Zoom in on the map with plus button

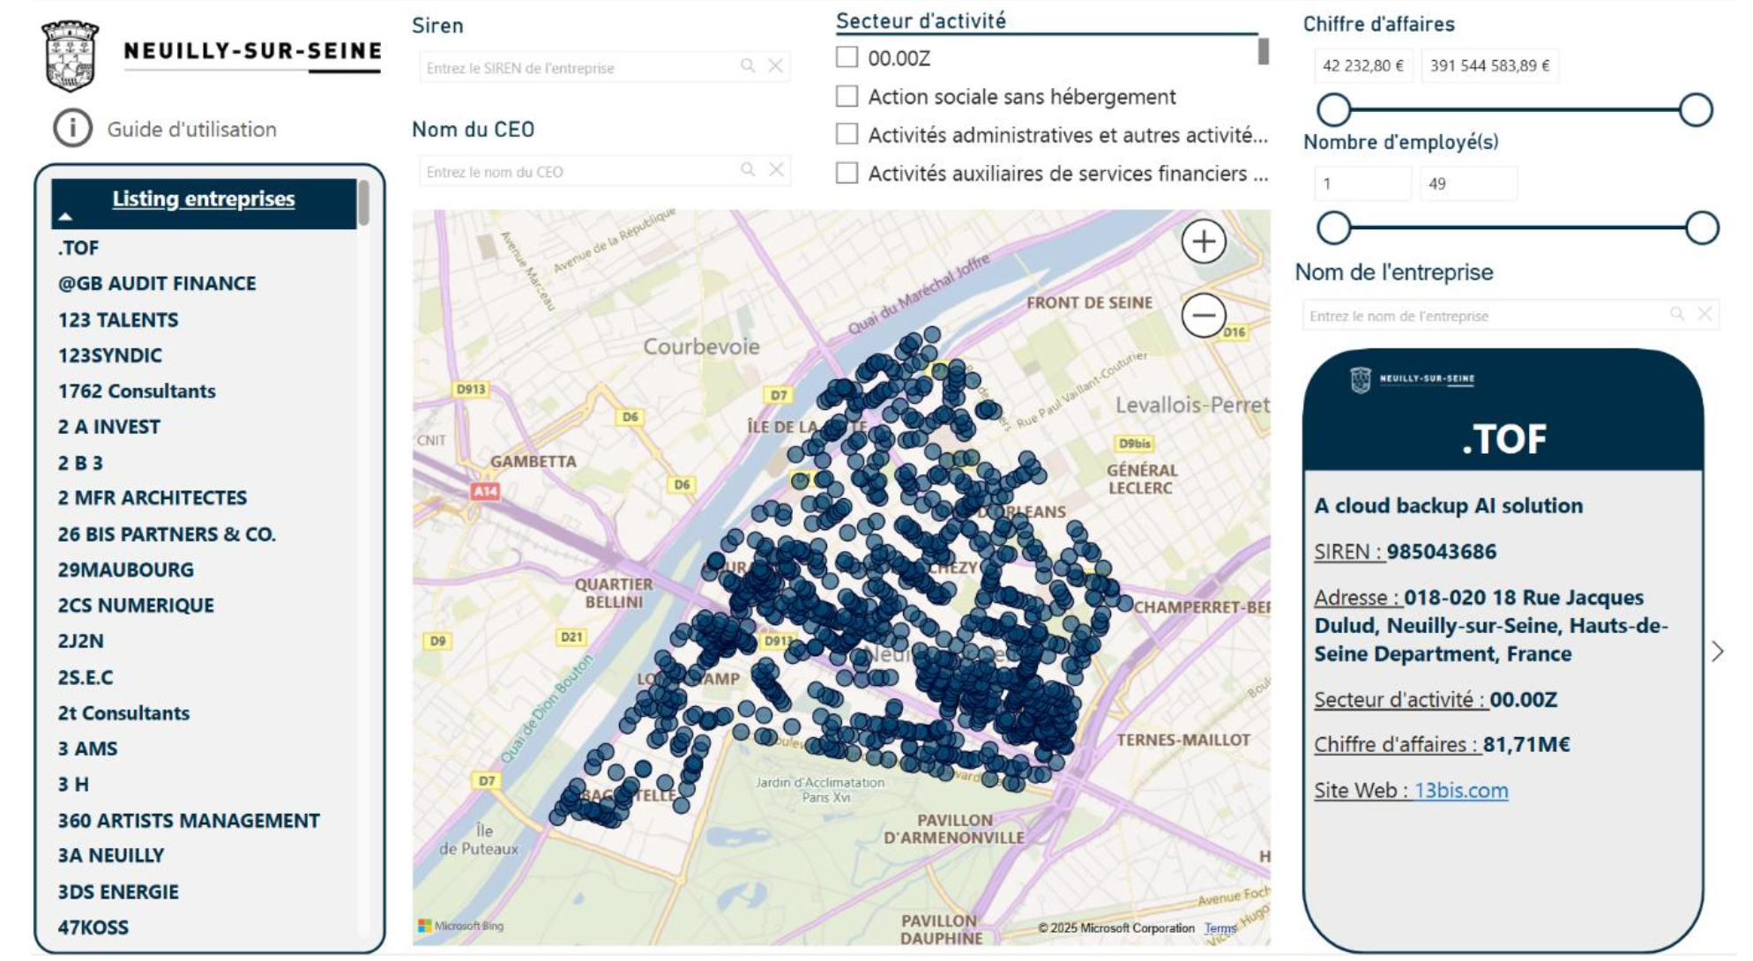[1203, 242]
